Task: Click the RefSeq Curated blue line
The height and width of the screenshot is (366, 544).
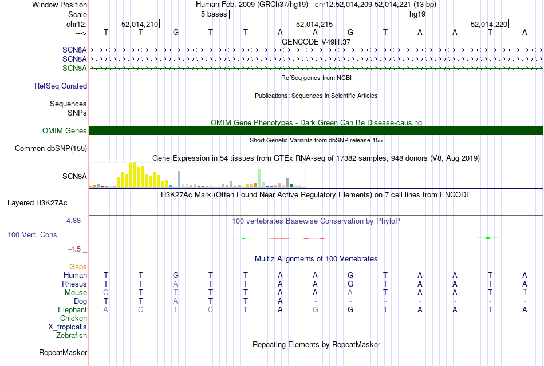Action: click(316, 86)
